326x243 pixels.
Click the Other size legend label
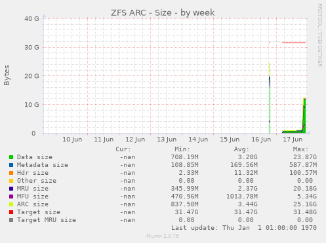coord(37,181)
